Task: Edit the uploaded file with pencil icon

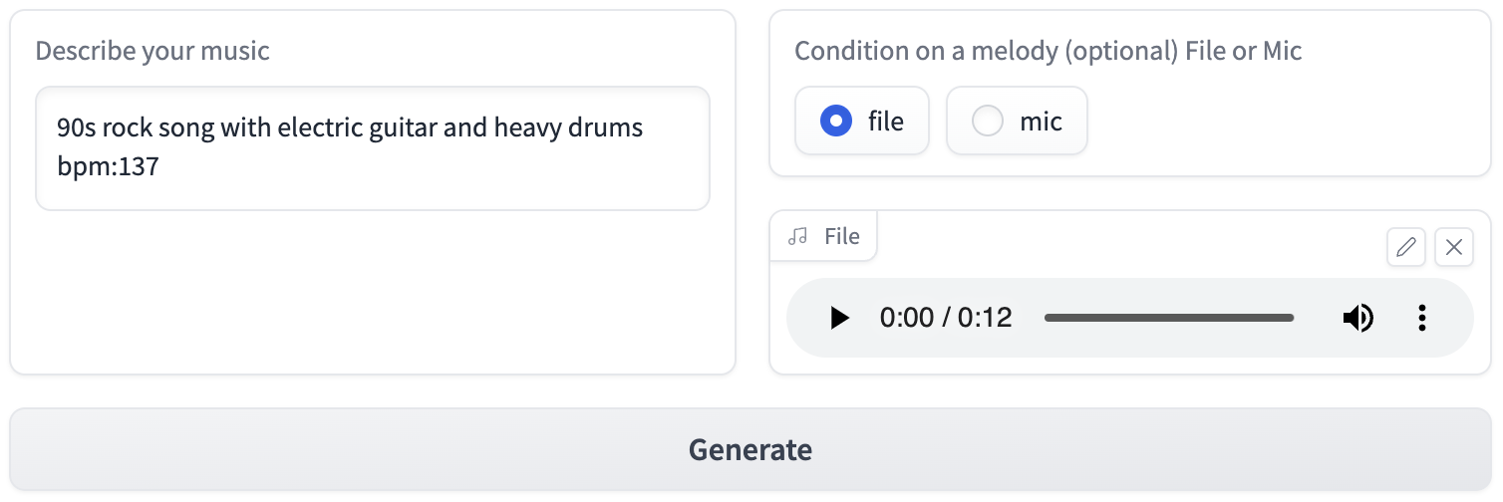Action: (x=1406, y=247)
